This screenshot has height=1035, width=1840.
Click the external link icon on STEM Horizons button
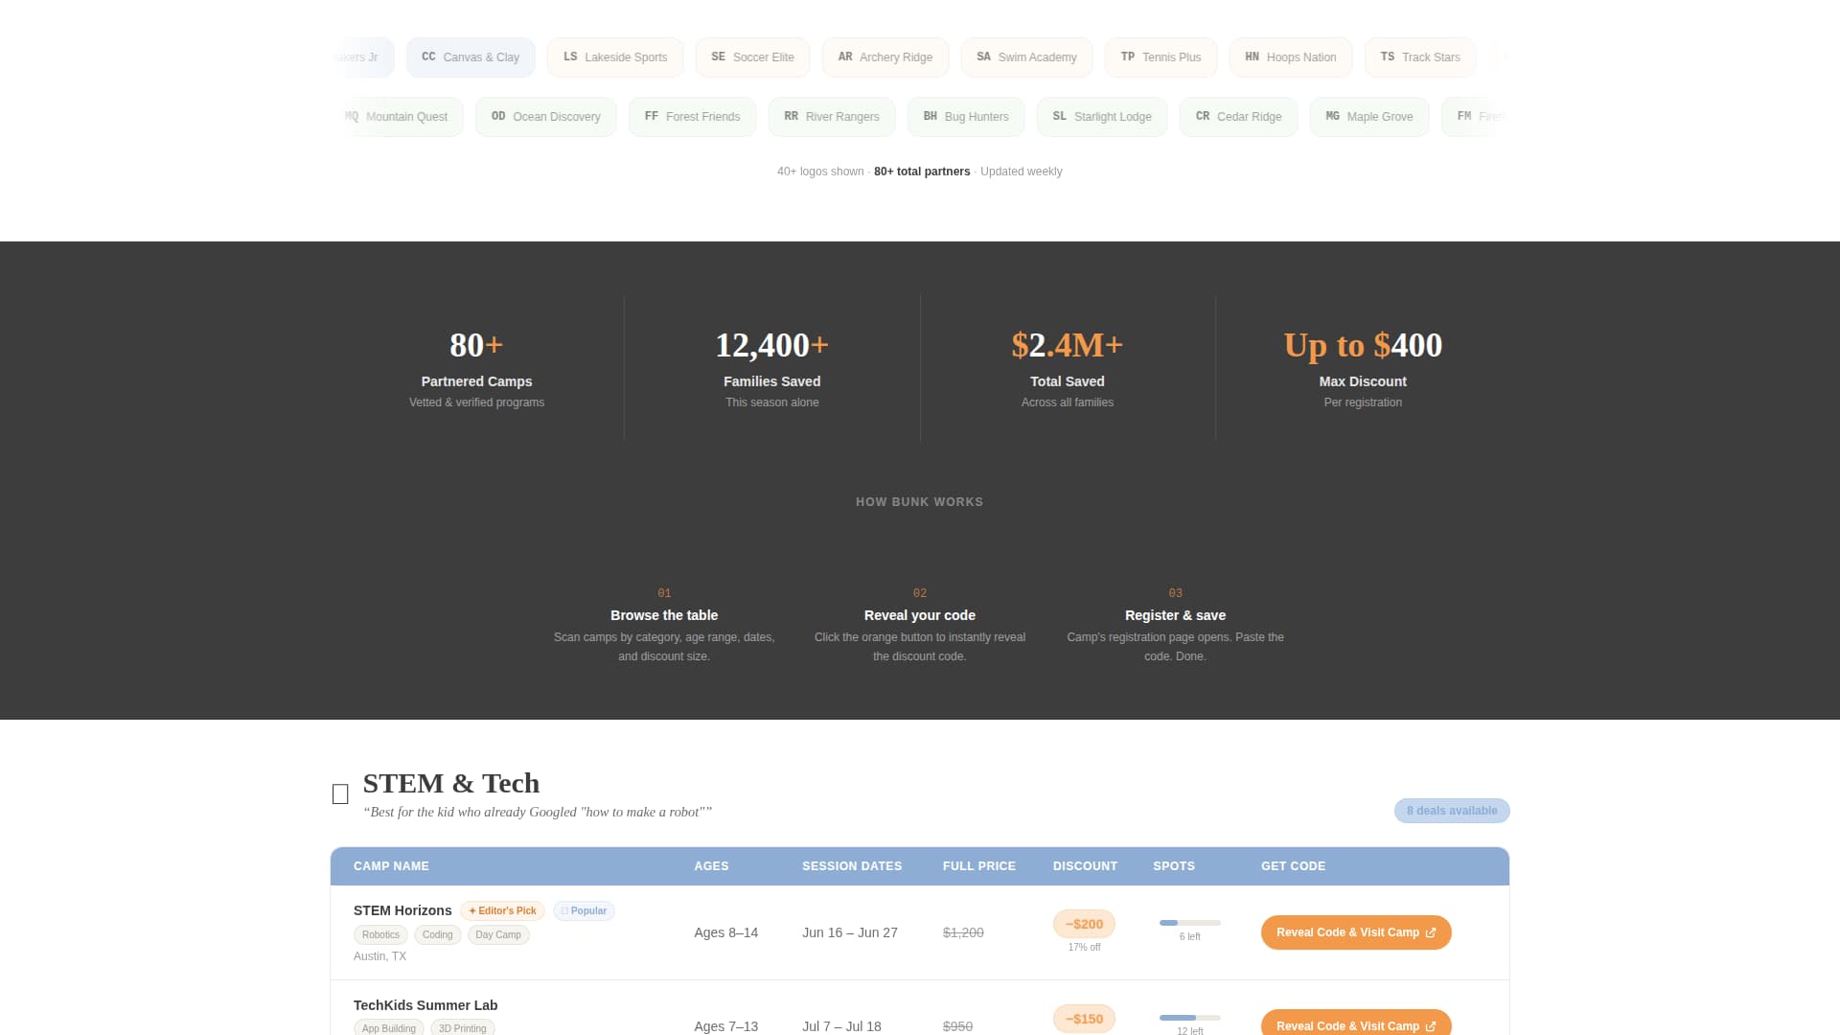pos(1430,932)
